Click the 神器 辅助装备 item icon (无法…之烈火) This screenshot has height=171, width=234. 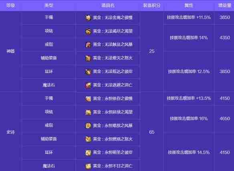[x=88, y=58]
